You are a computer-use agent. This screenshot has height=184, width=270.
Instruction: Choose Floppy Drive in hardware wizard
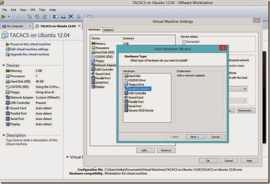[134, 85]
